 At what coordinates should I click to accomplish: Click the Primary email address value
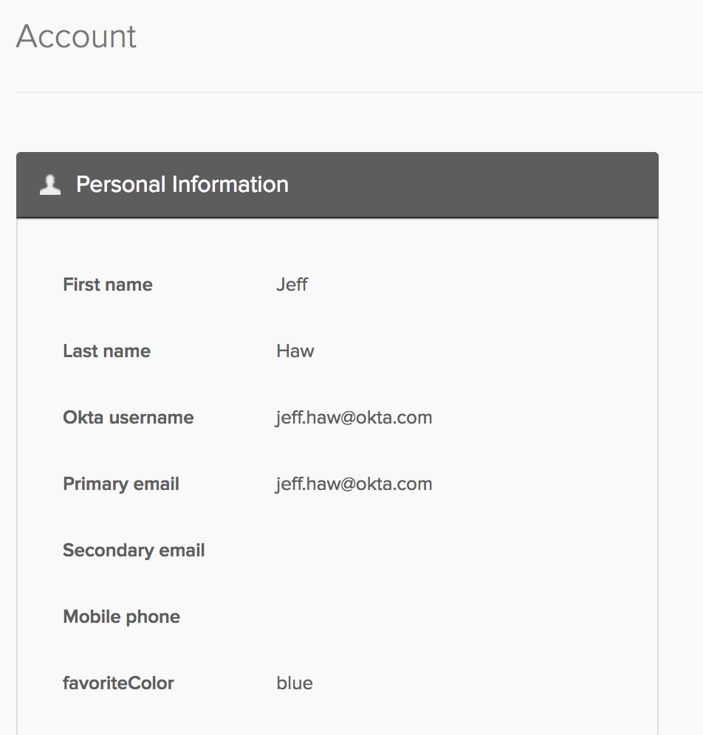[354, 484]
